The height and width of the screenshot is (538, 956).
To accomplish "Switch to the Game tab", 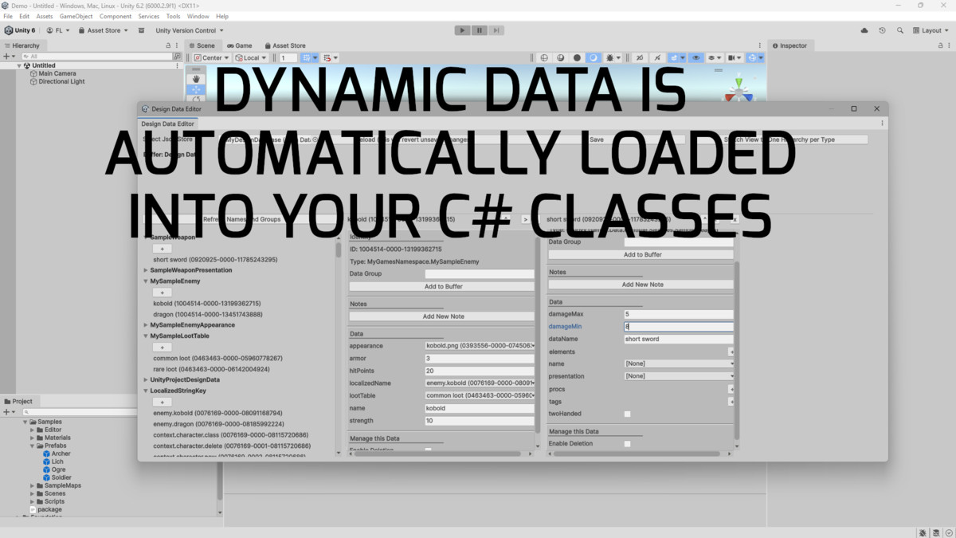I will pos(240,45).
